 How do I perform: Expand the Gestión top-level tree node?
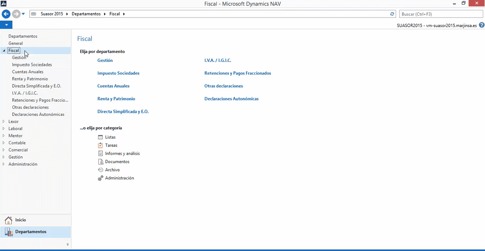point(4,157)
